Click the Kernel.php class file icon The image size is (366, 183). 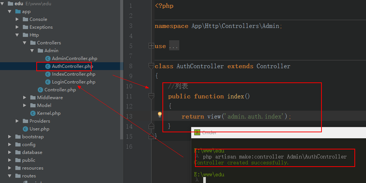[33, 113]
